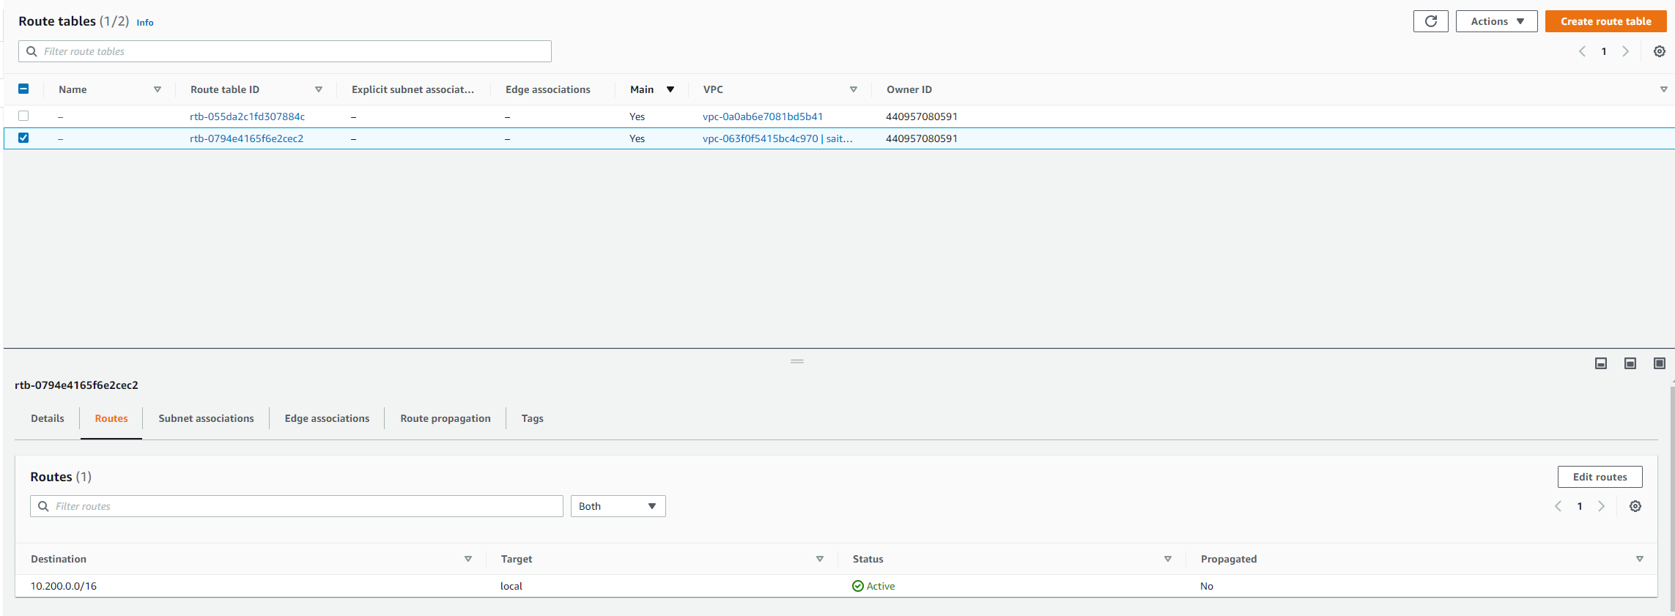This screenshot has height=616, width=1675.
Task: Sort routes by Destination column arrow
Action: pos(468,559)
